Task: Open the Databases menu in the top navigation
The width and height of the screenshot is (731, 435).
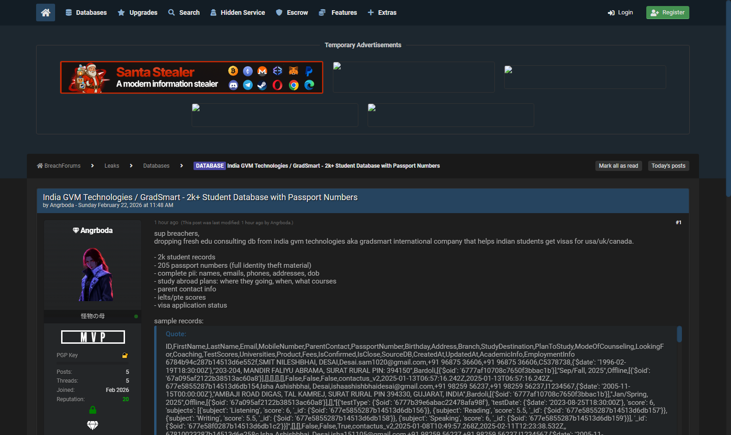Action: 86,13
